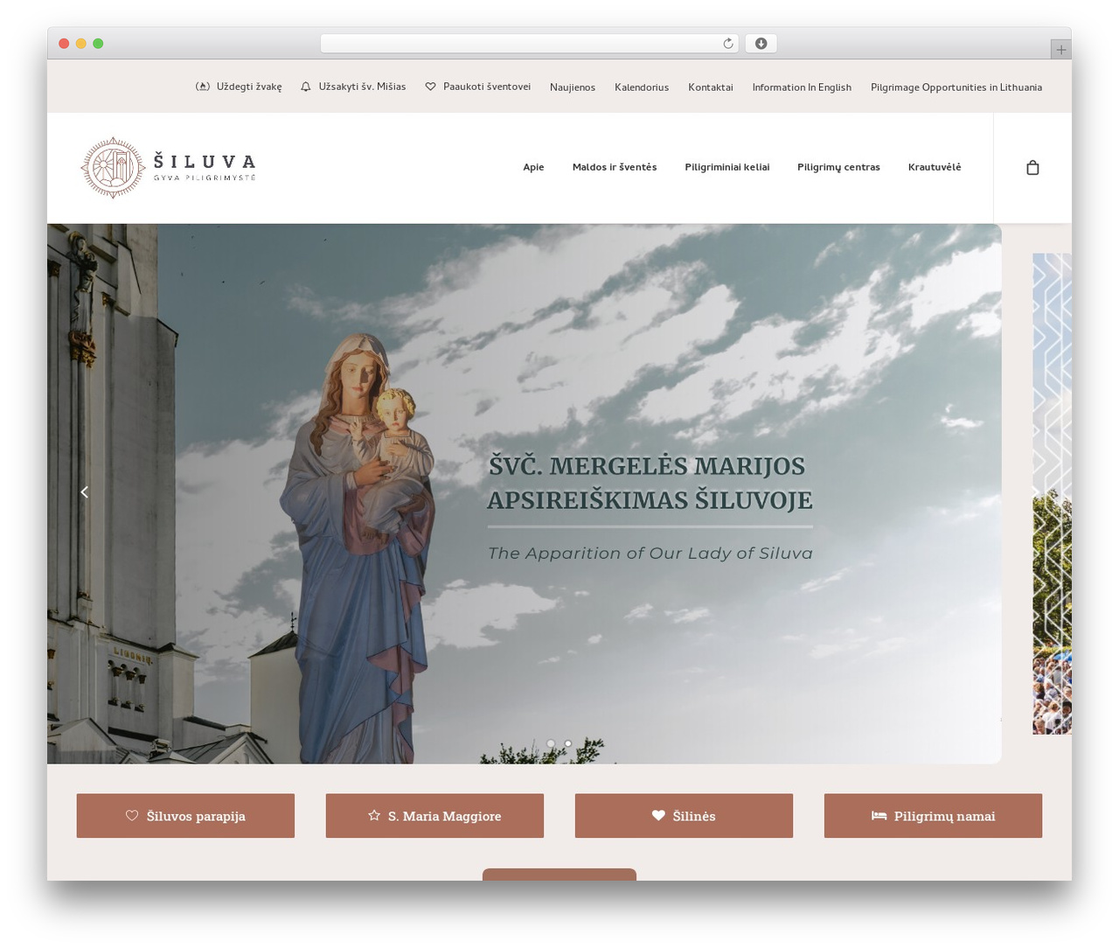1119x948 pixels.
Task: Open Information In English
Action: pyautogui.click(x=802, y=87)
